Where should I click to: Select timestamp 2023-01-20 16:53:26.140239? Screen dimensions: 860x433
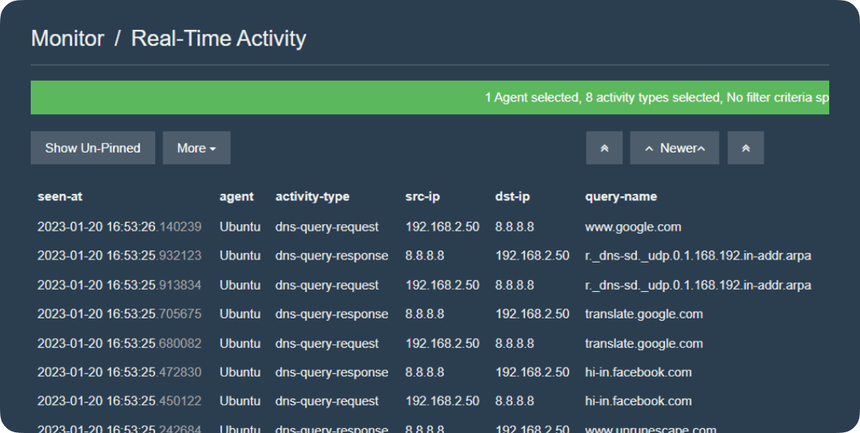120,227
